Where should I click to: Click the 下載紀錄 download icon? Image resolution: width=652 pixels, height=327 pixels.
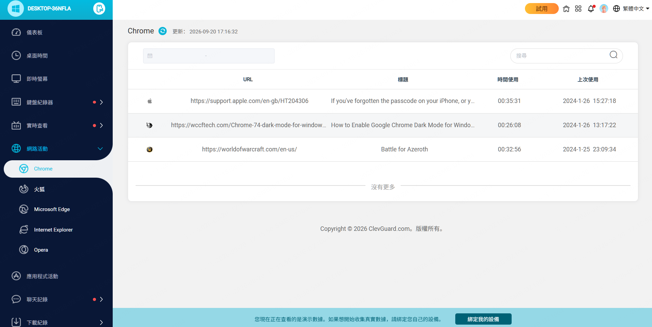16,322
